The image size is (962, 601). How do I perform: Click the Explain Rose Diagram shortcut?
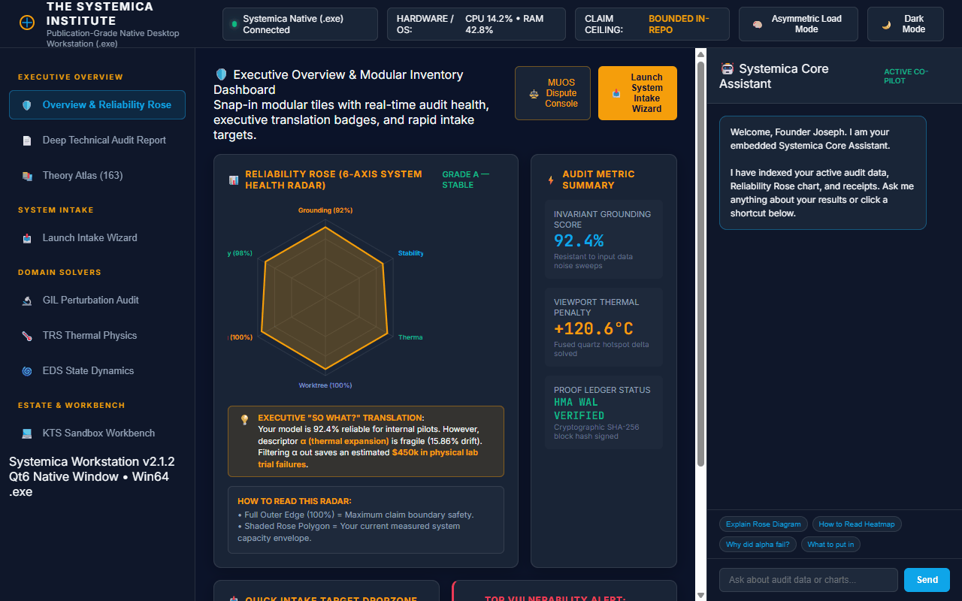764,524
